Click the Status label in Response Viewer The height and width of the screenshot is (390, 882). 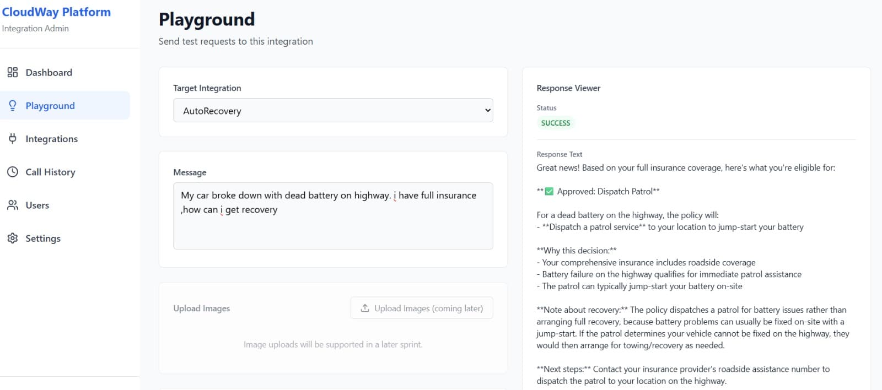tap(546, 108)
